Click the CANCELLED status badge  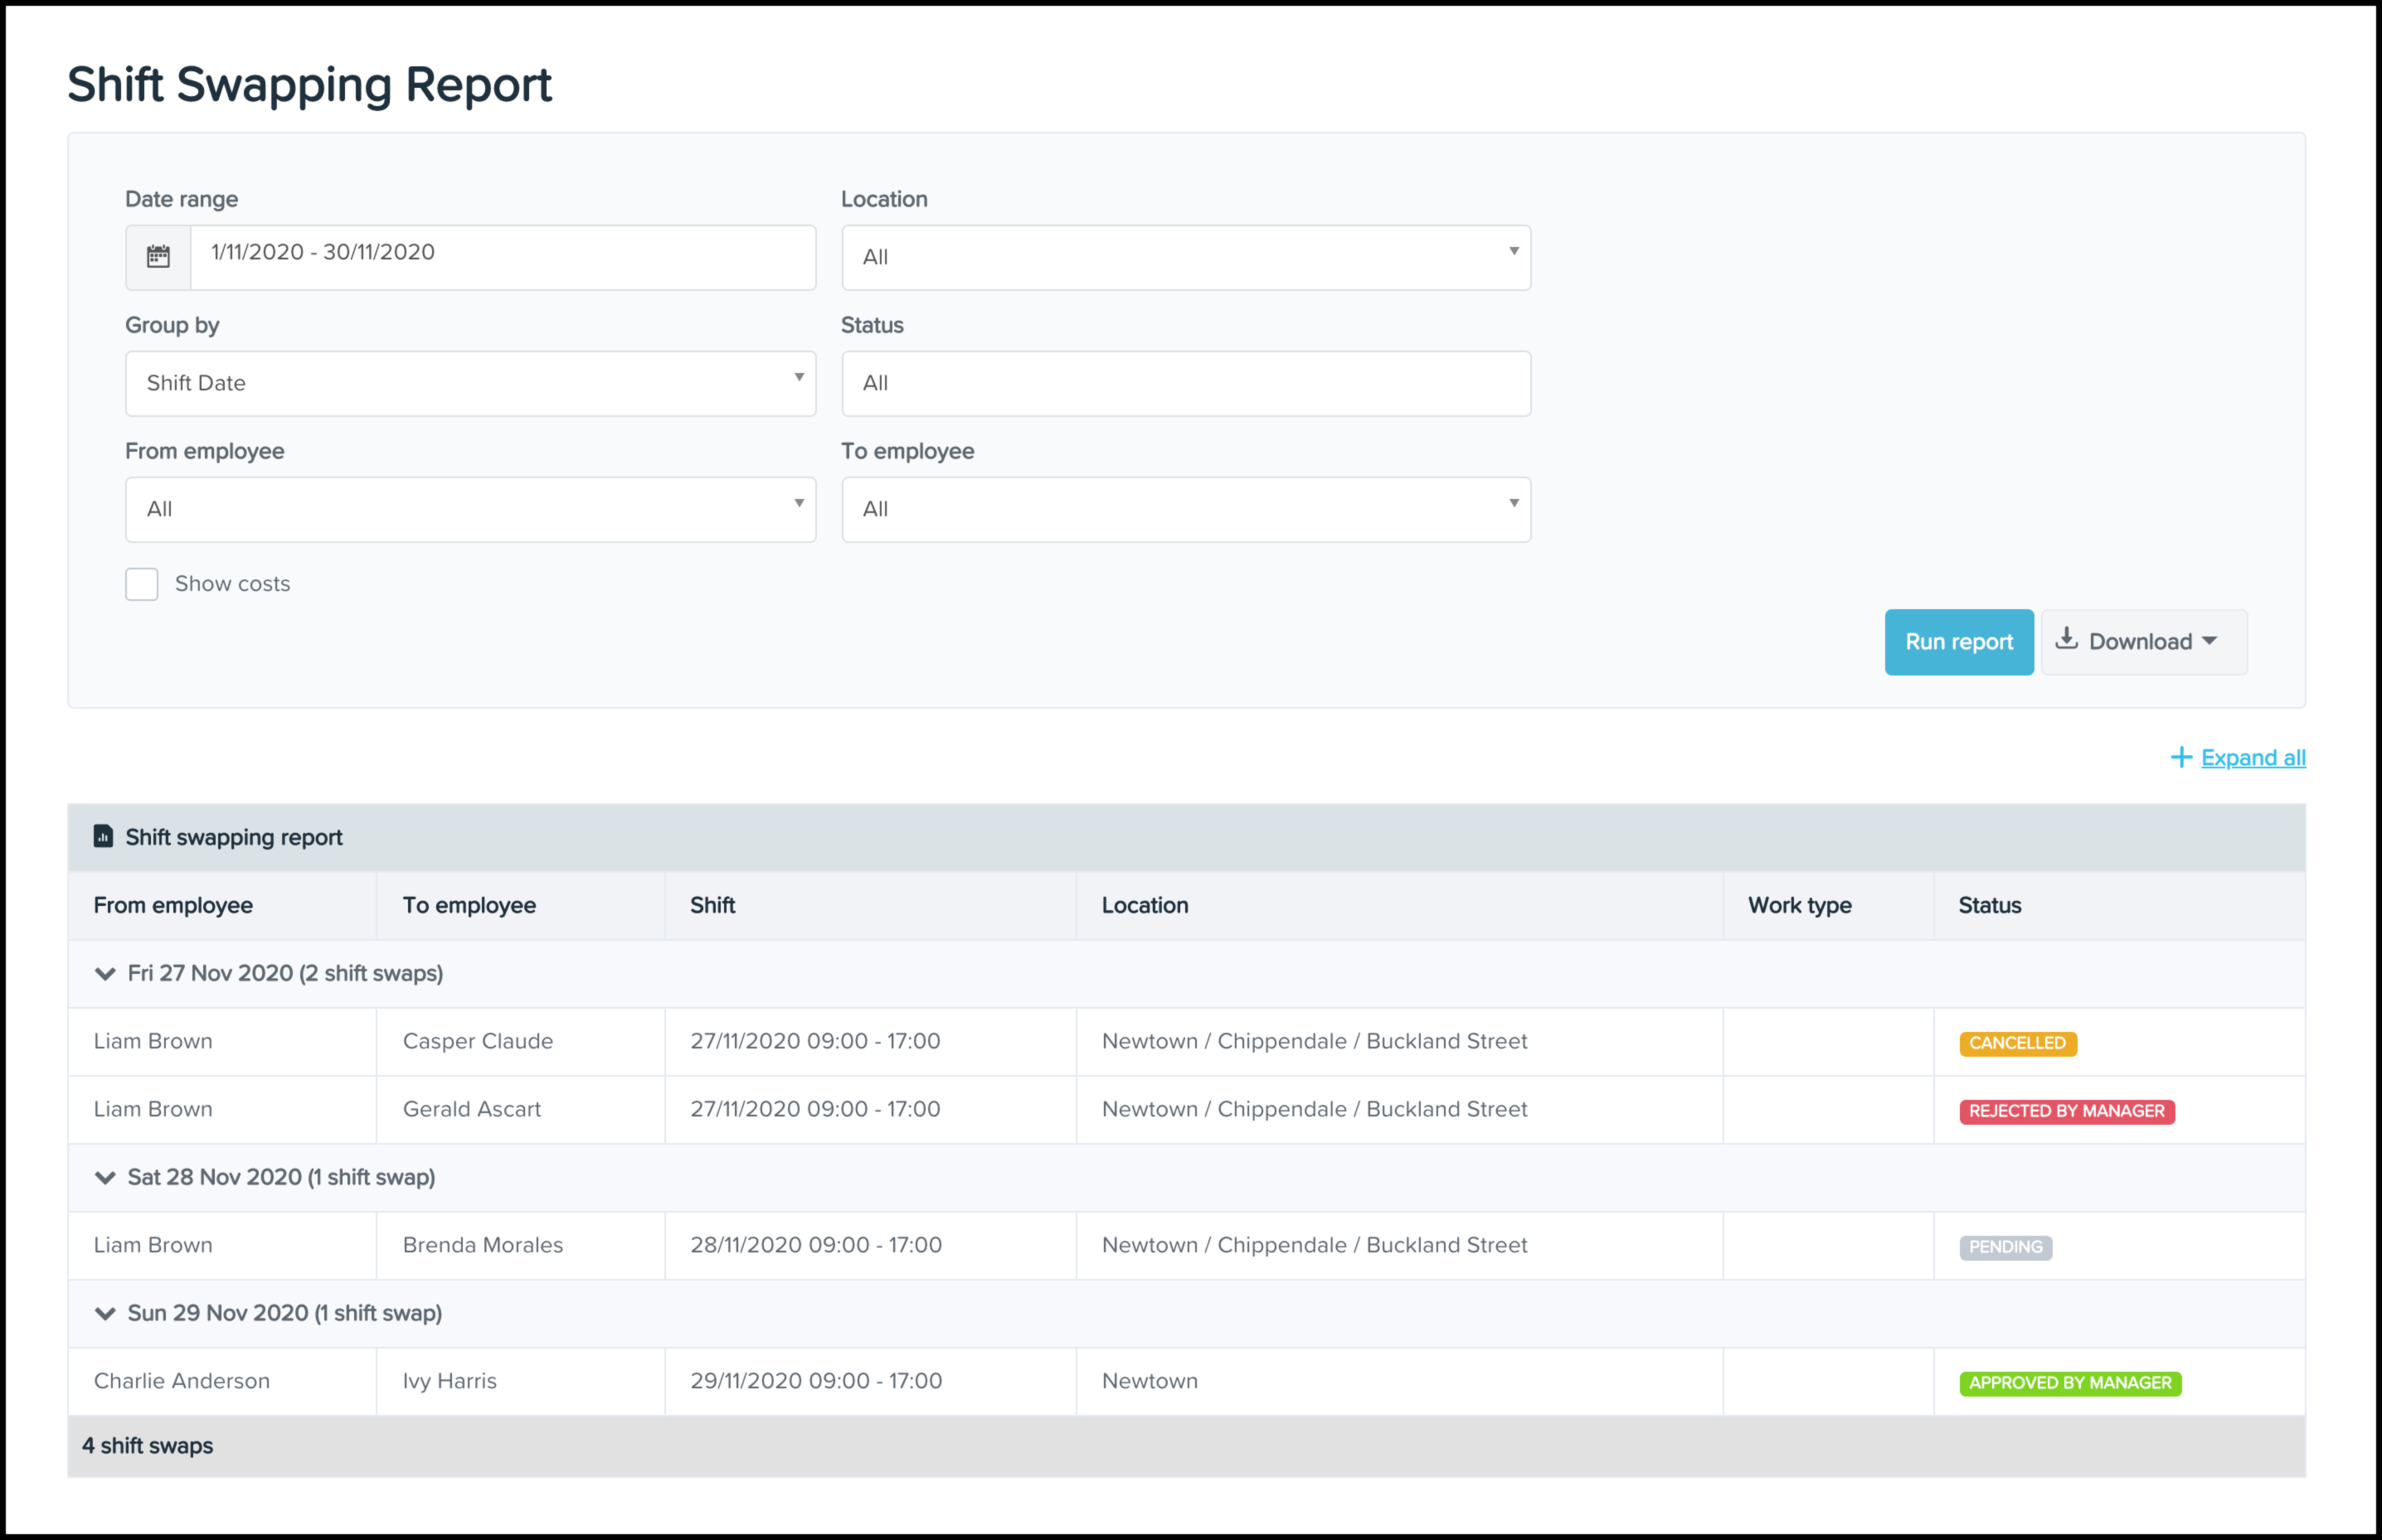2017,1043
